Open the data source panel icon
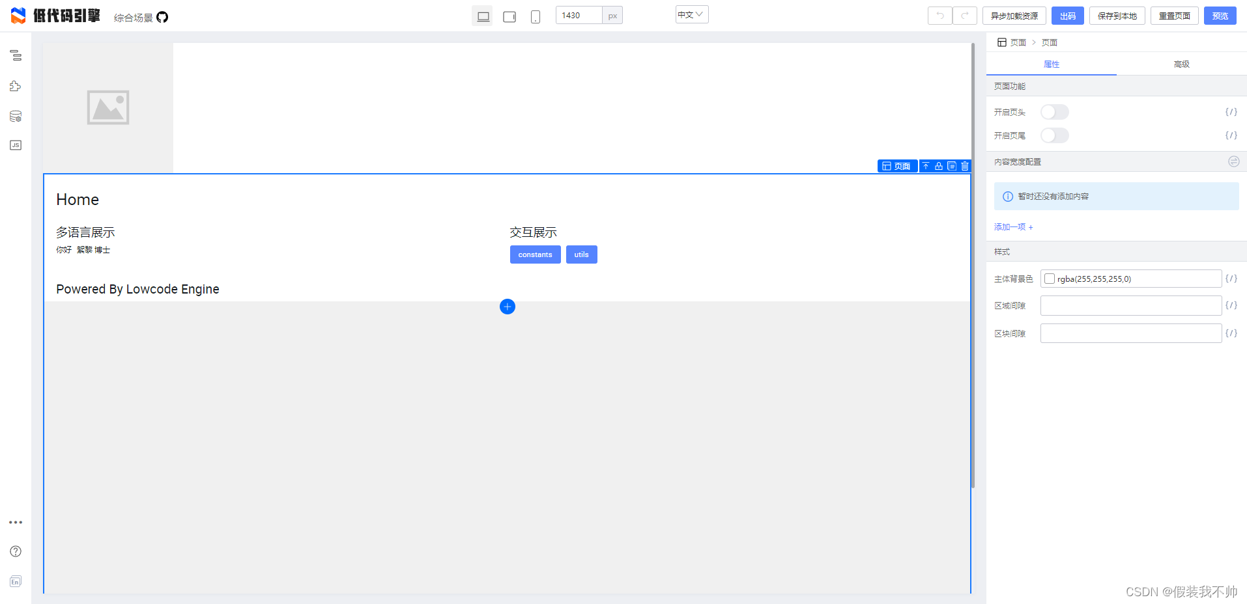This screenshot has height=604, width=1247. point(16,117)
